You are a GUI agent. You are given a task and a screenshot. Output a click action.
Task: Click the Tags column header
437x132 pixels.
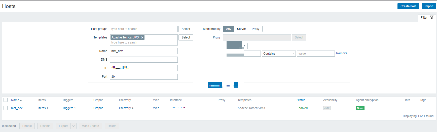(x=423, y=100)
